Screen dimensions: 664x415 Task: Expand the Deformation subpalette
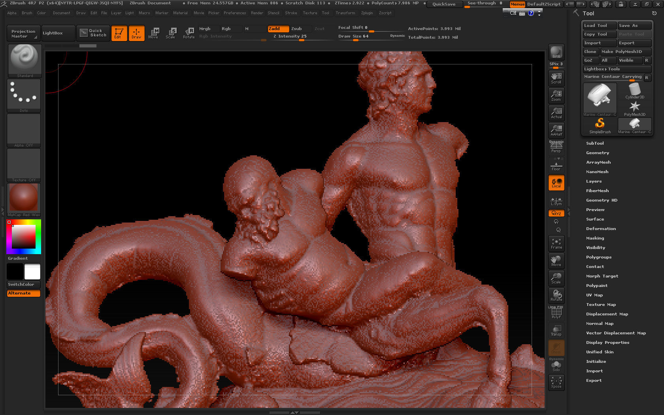tap(601, 229)
